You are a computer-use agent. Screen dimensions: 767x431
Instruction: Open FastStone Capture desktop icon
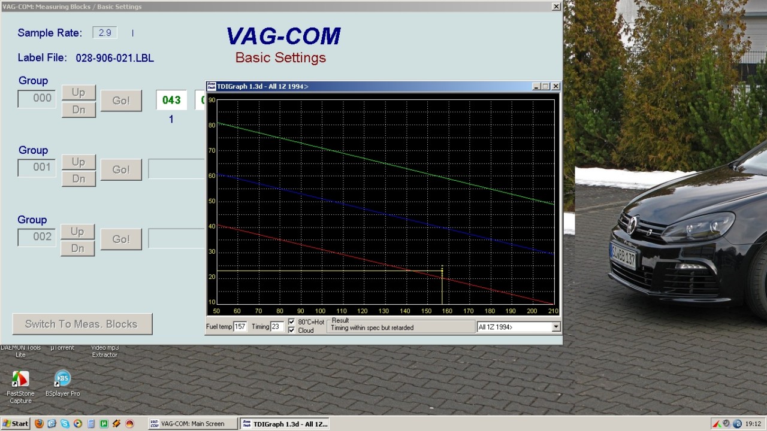pyautogui.click(x=20, y=379)
